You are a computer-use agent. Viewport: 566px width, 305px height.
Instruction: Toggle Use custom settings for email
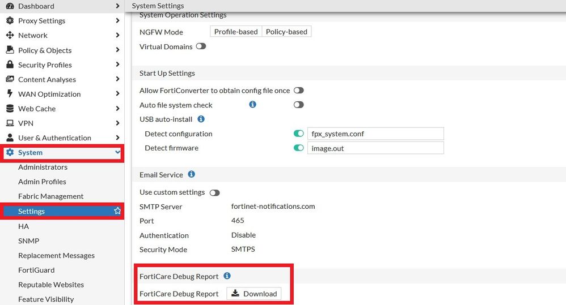(214, 192)
